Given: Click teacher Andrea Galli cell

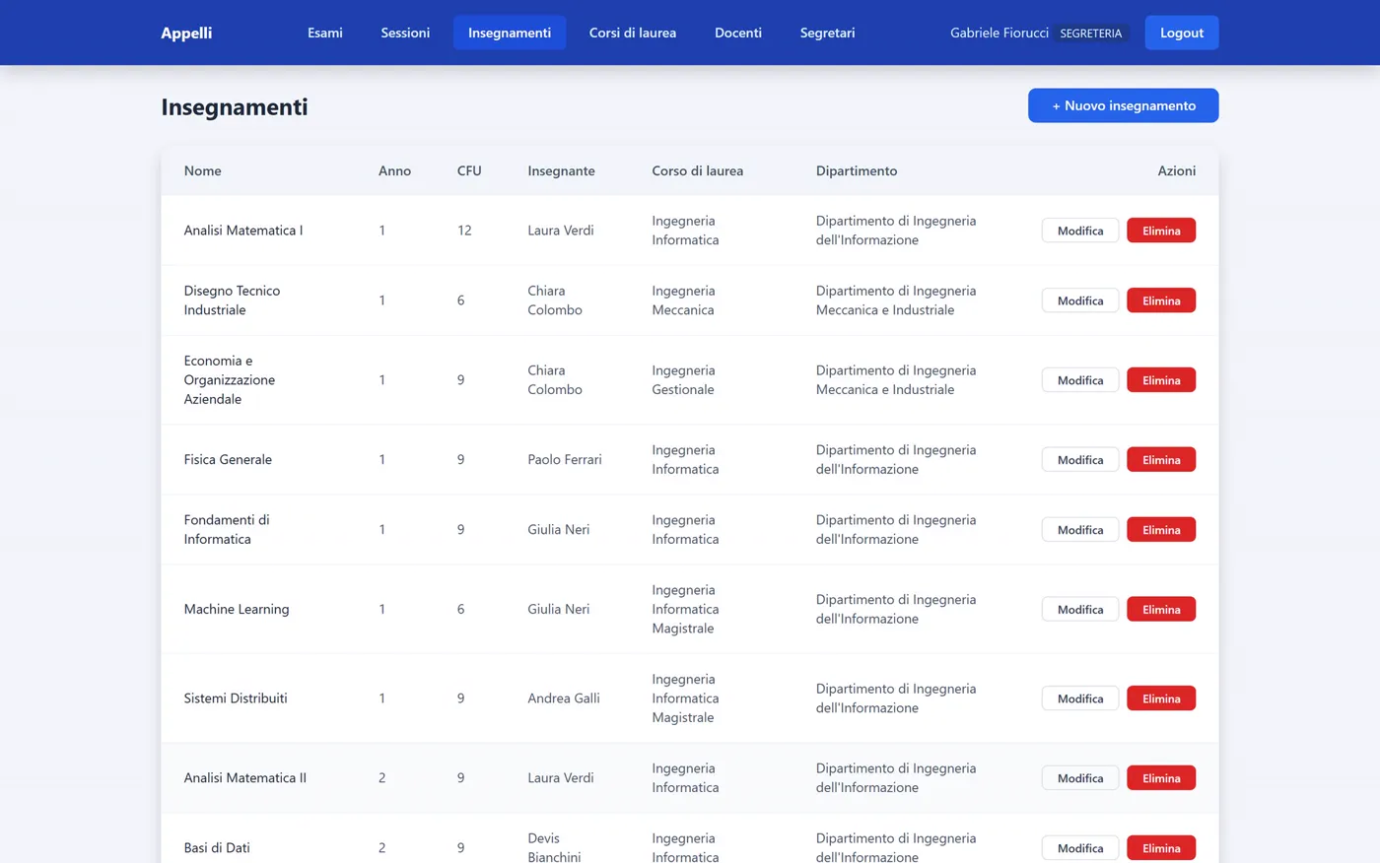Looking at the screenshot, I should [x=563, y=697].
